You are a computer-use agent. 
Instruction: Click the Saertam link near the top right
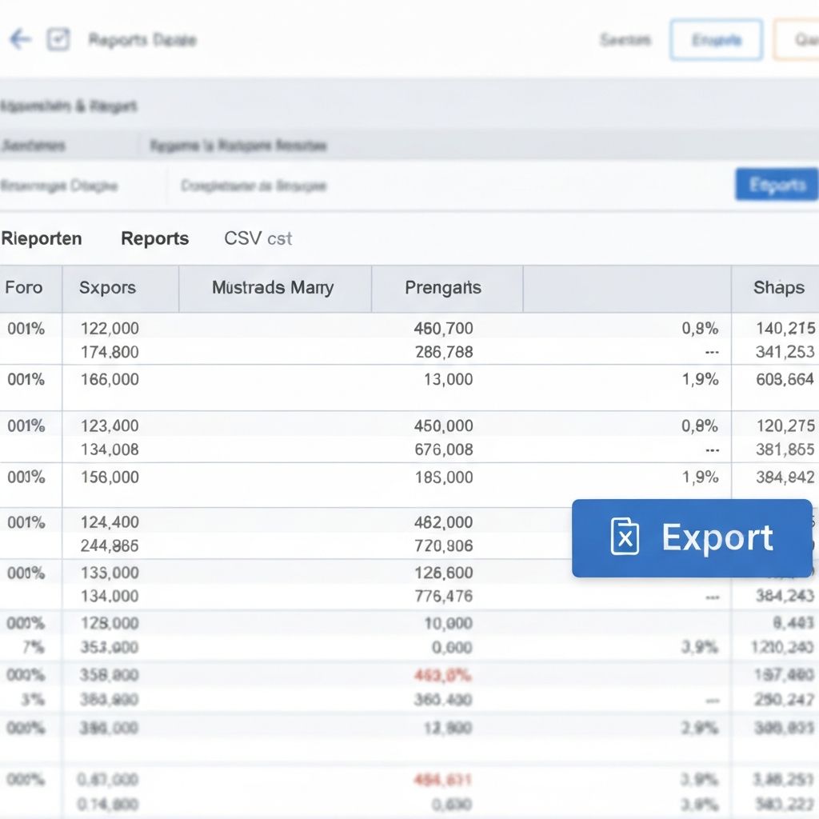pos(625,39)
